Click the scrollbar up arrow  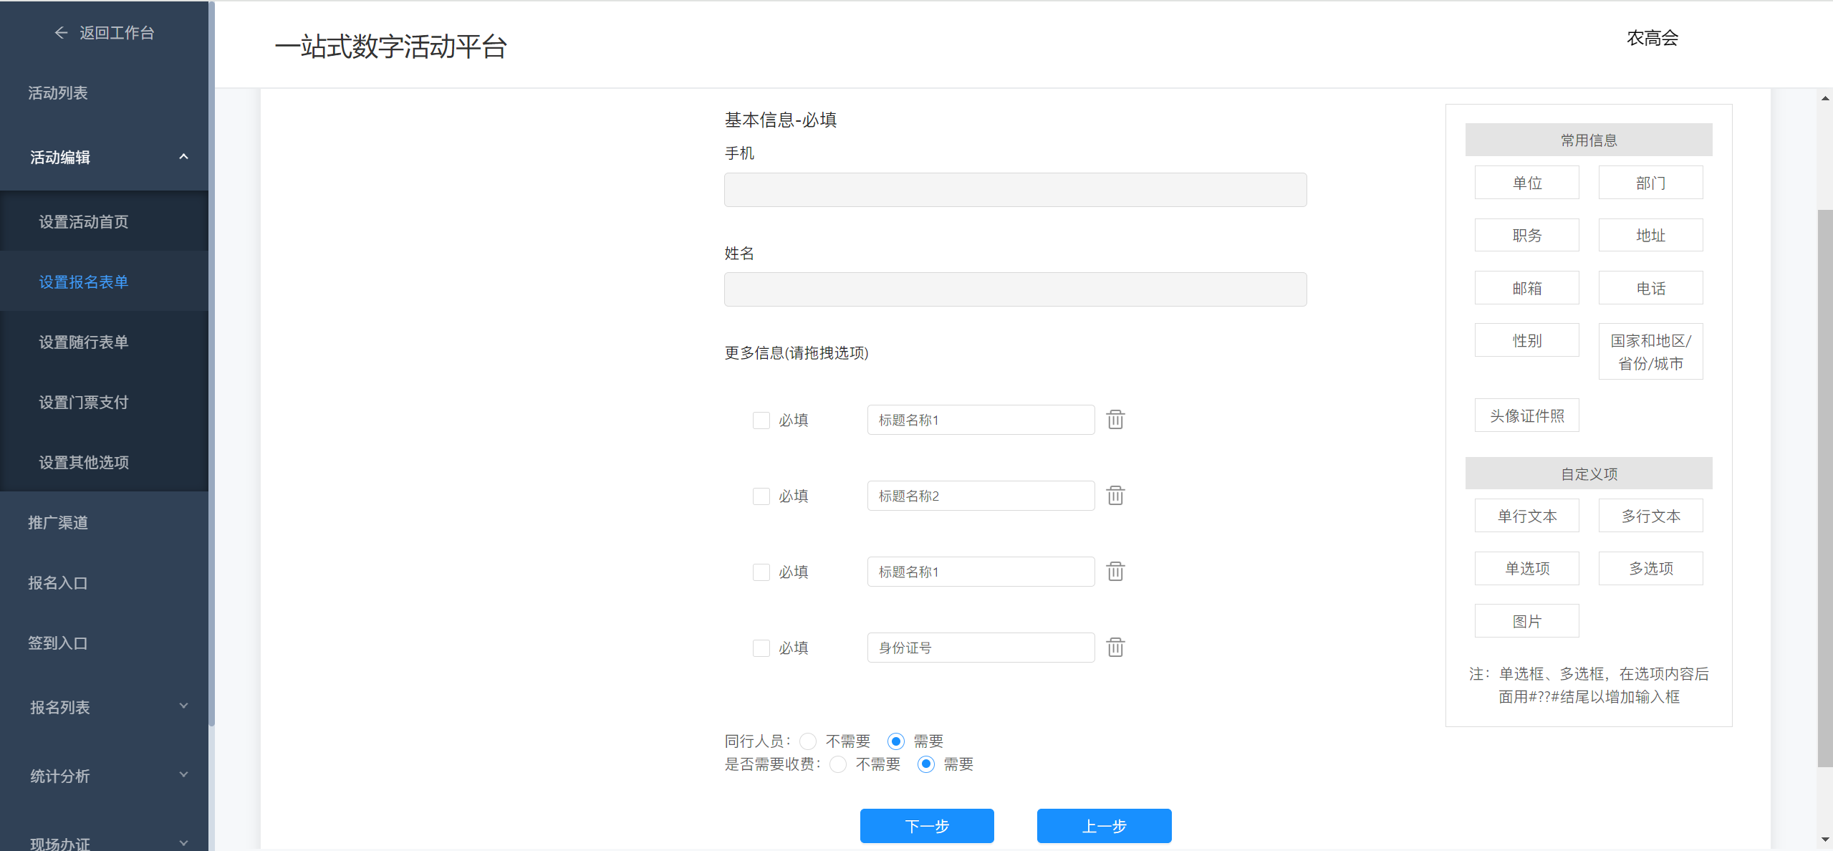coord(1825,98)
